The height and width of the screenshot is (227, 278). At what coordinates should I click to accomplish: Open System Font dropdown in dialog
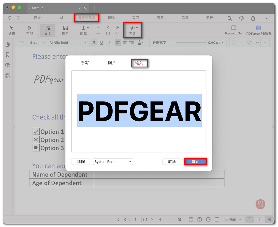click(113, 162)
